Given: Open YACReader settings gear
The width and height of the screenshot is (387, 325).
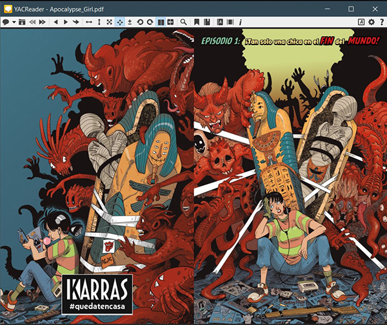Looking at the screenshot, I should pyautogui.click(x=371, y=22).
